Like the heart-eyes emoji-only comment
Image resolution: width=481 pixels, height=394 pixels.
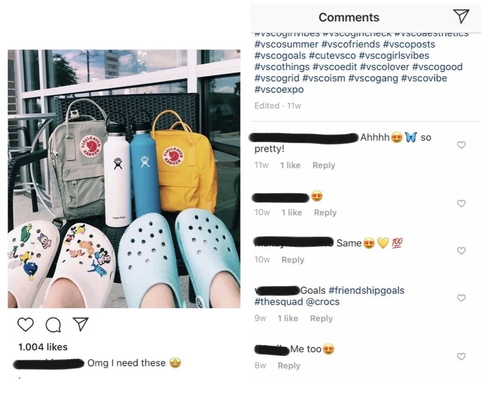461,203
